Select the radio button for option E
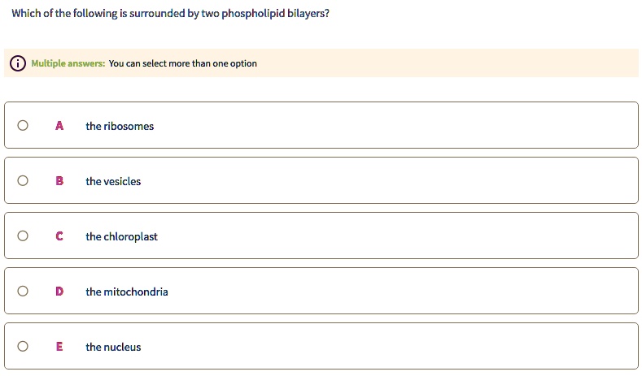This screenshot has height=376, width=642. pyautogui.click(x=23, y=347)
